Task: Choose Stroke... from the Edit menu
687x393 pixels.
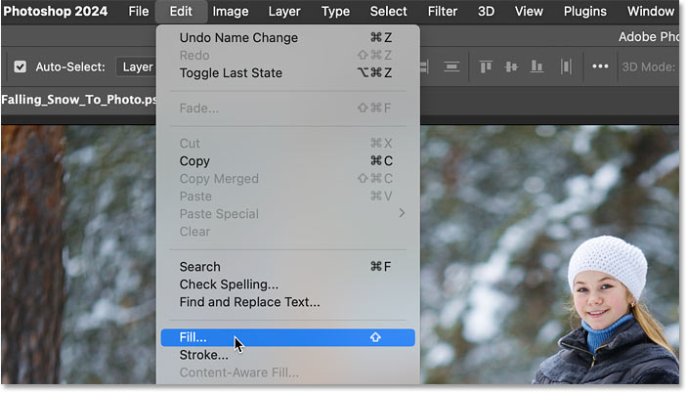Action: 203,355
